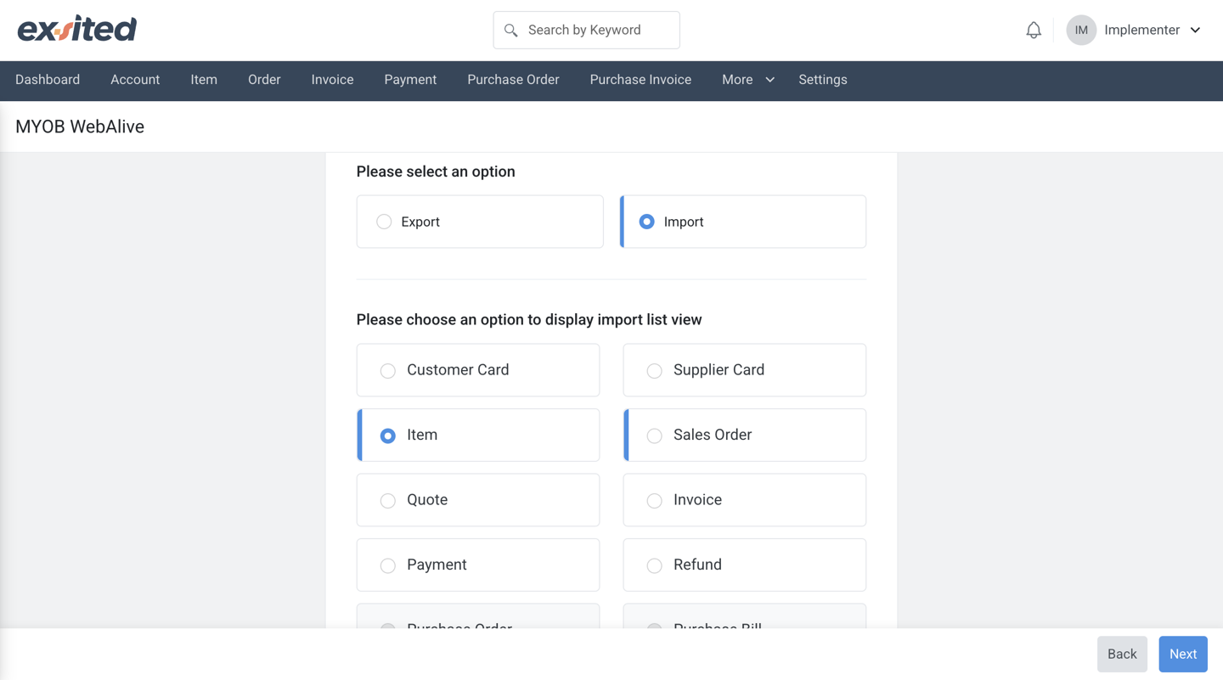Open the Payment menu in navbar
This screenshot has height=680, width=1223.
410,80
